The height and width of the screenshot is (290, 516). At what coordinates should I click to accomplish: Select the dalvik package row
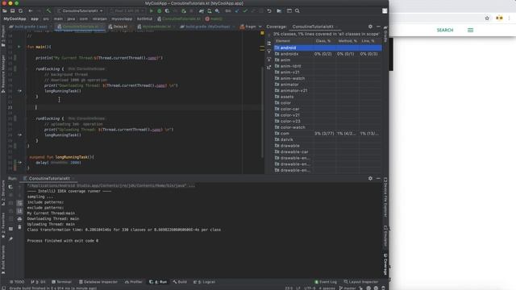(x=328, y=139)
